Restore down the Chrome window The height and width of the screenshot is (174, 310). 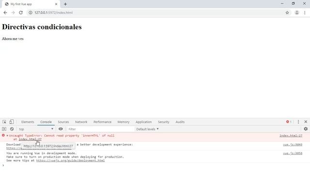point(293,3)
